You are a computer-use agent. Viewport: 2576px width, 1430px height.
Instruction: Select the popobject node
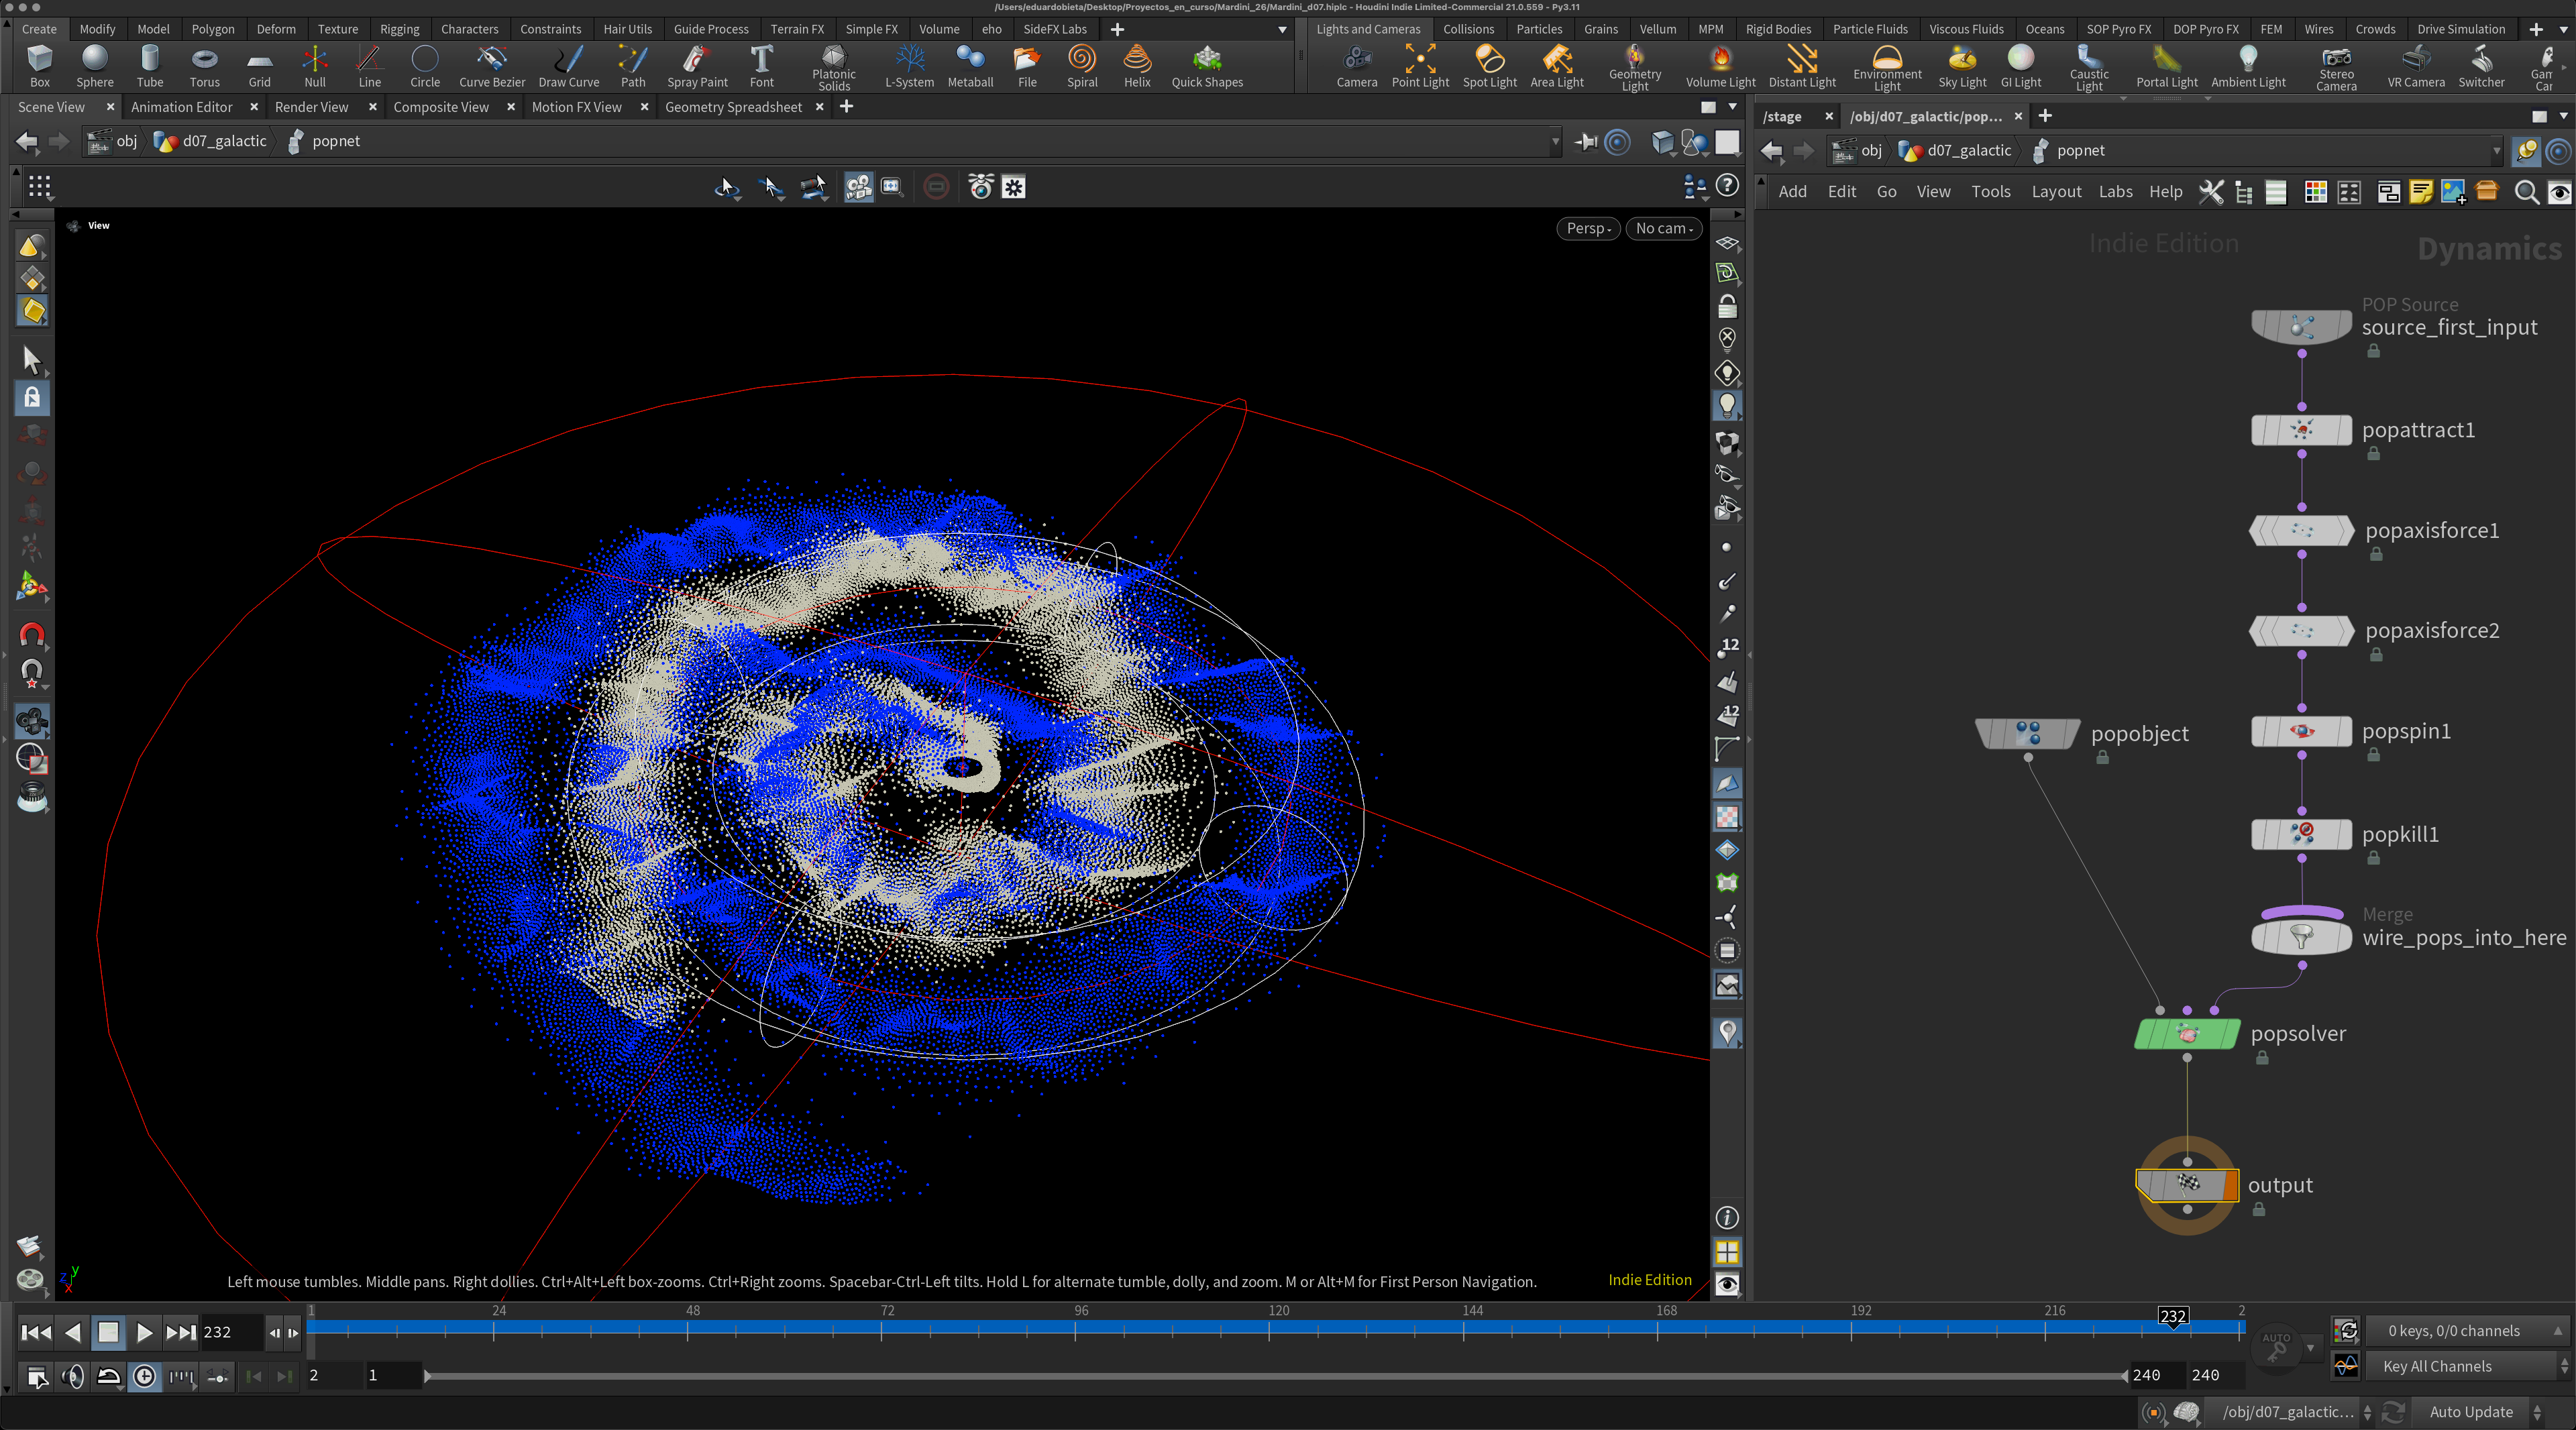(2027, 734)
